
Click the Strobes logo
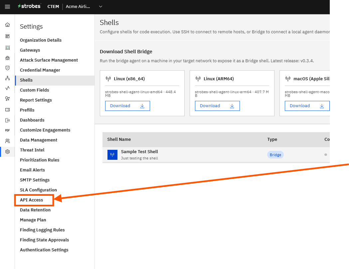click(x=29, y=6)
